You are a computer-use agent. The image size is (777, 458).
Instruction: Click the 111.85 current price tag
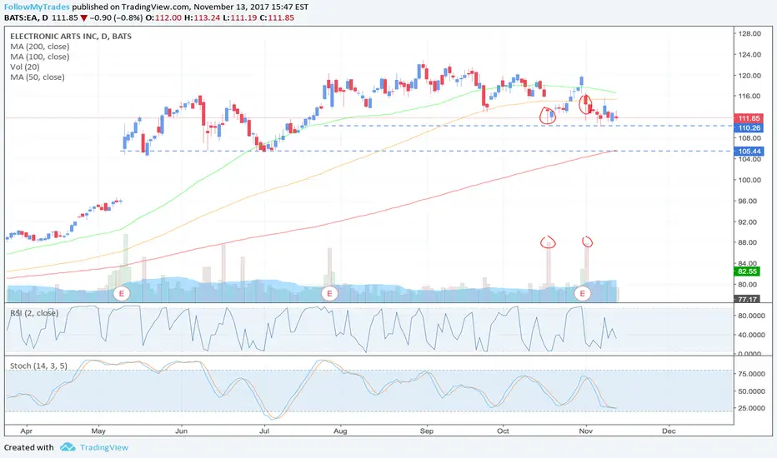749,118
